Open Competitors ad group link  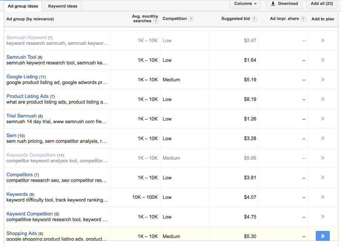pyautogui.click(x=20, y=174)
